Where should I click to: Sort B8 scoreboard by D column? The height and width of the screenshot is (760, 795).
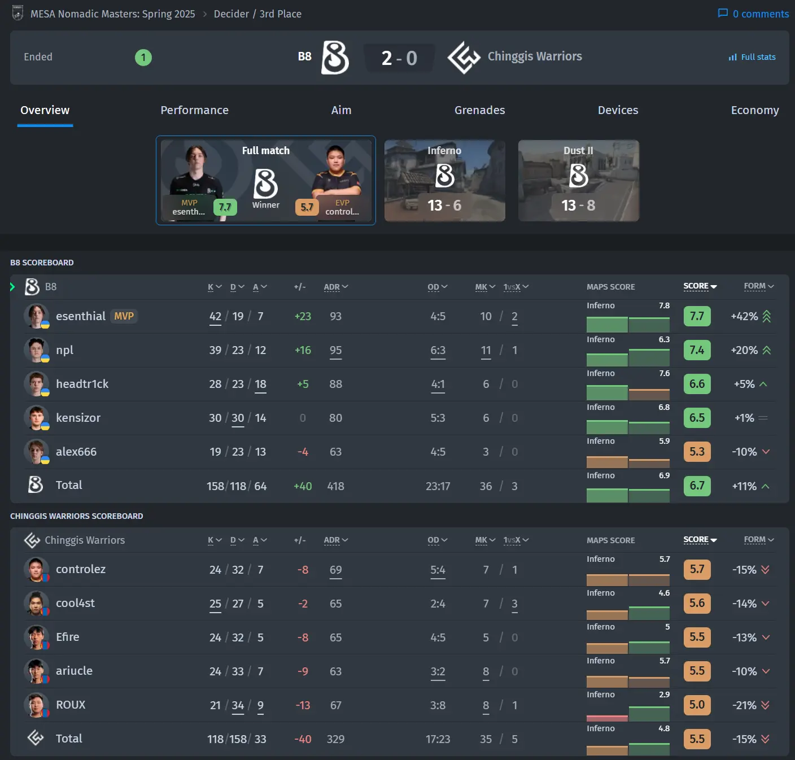click(x=237, y=287)
